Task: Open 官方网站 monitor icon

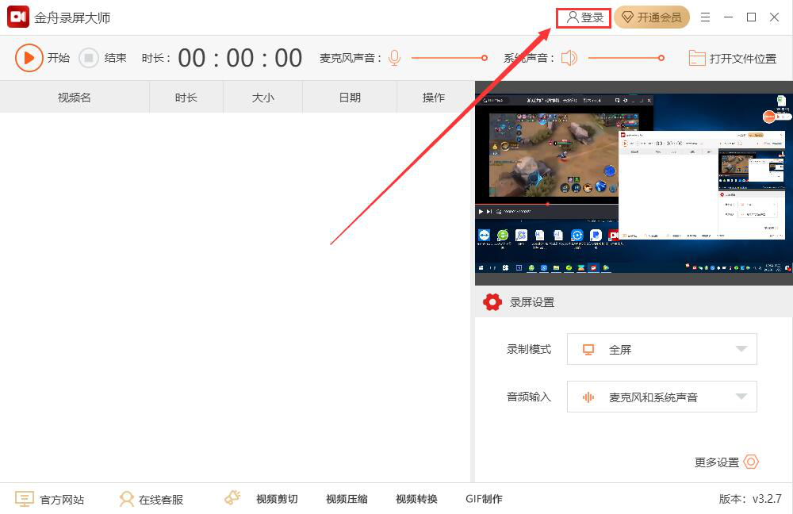Action: 25,499
